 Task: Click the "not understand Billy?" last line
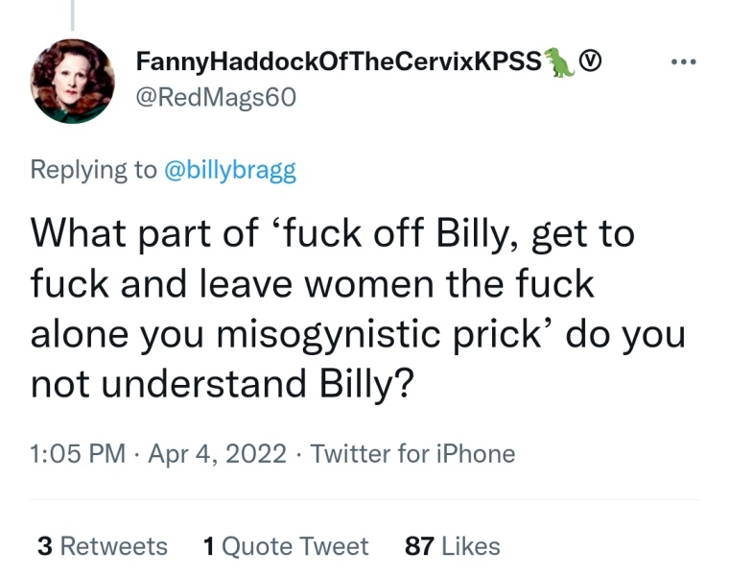(223, 384)
